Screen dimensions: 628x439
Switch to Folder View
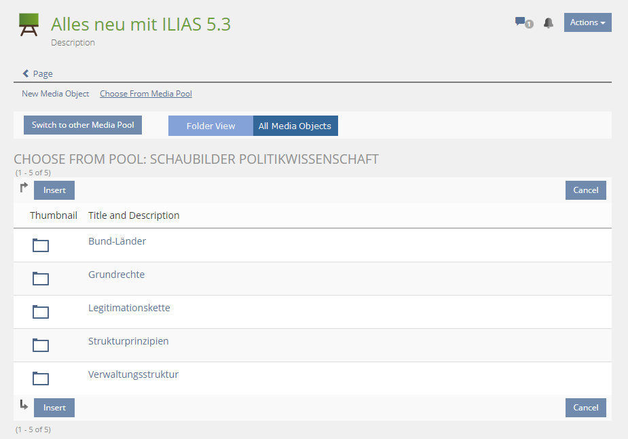210,126
